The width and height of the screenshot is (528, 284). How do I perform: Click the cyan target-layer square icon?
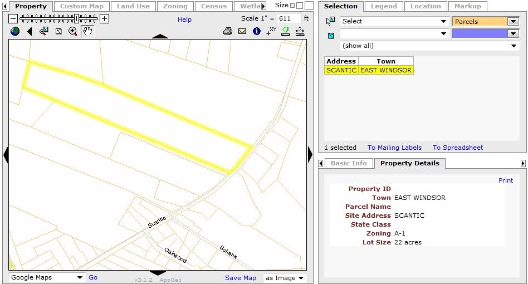point(331,35)
